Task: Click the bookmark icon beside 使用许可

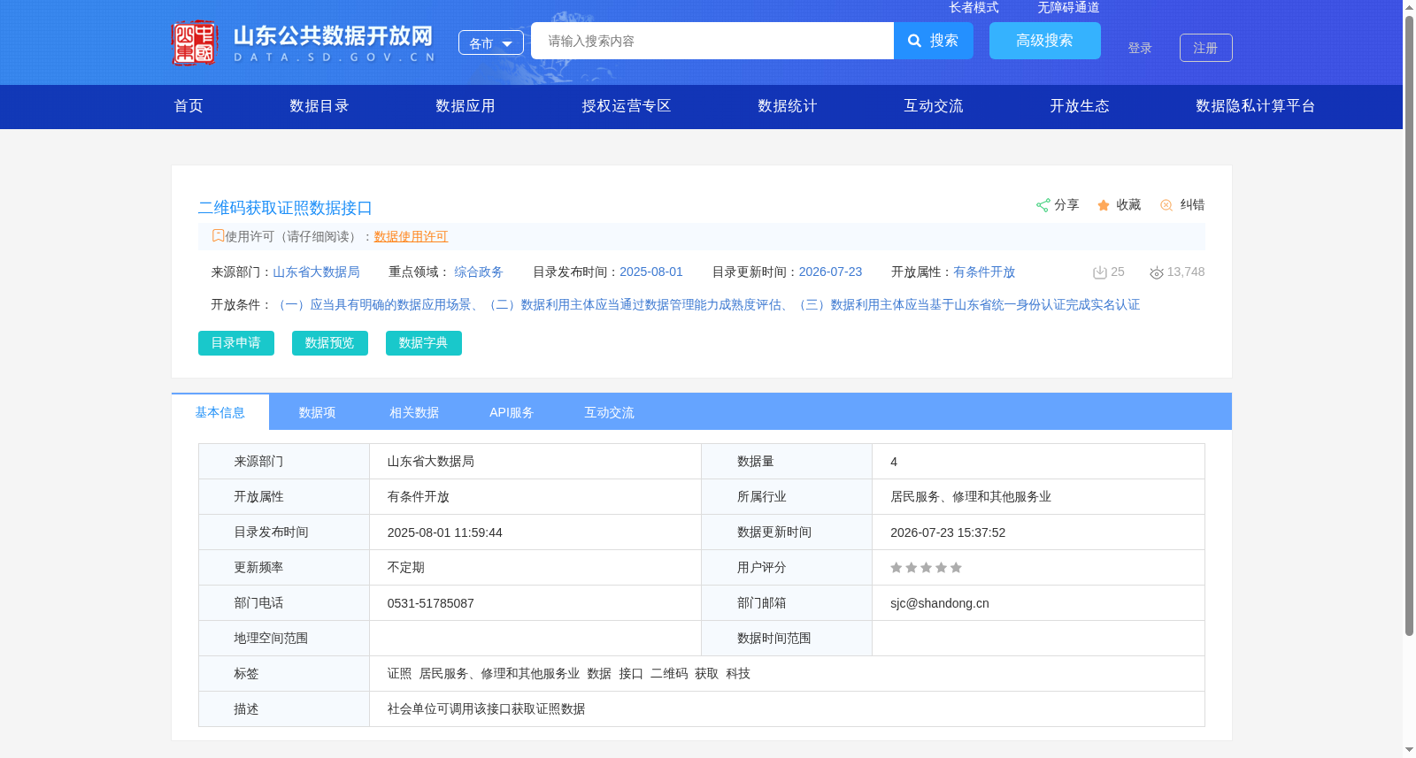Action: coord(218,235)
